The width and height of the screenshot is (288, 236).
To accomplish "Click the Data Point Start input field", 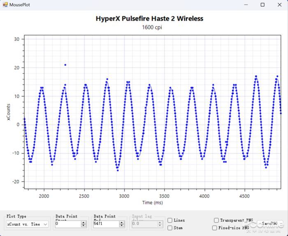I will 68,224.
